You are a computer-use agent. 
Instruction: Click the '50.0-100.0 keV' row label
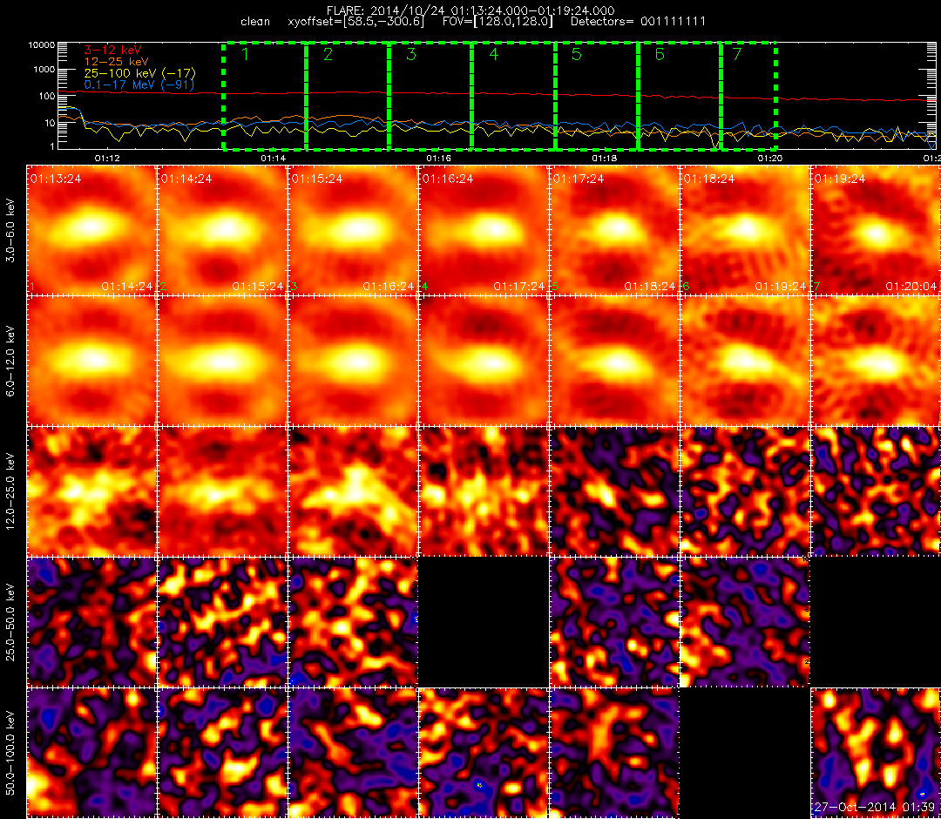10,753
